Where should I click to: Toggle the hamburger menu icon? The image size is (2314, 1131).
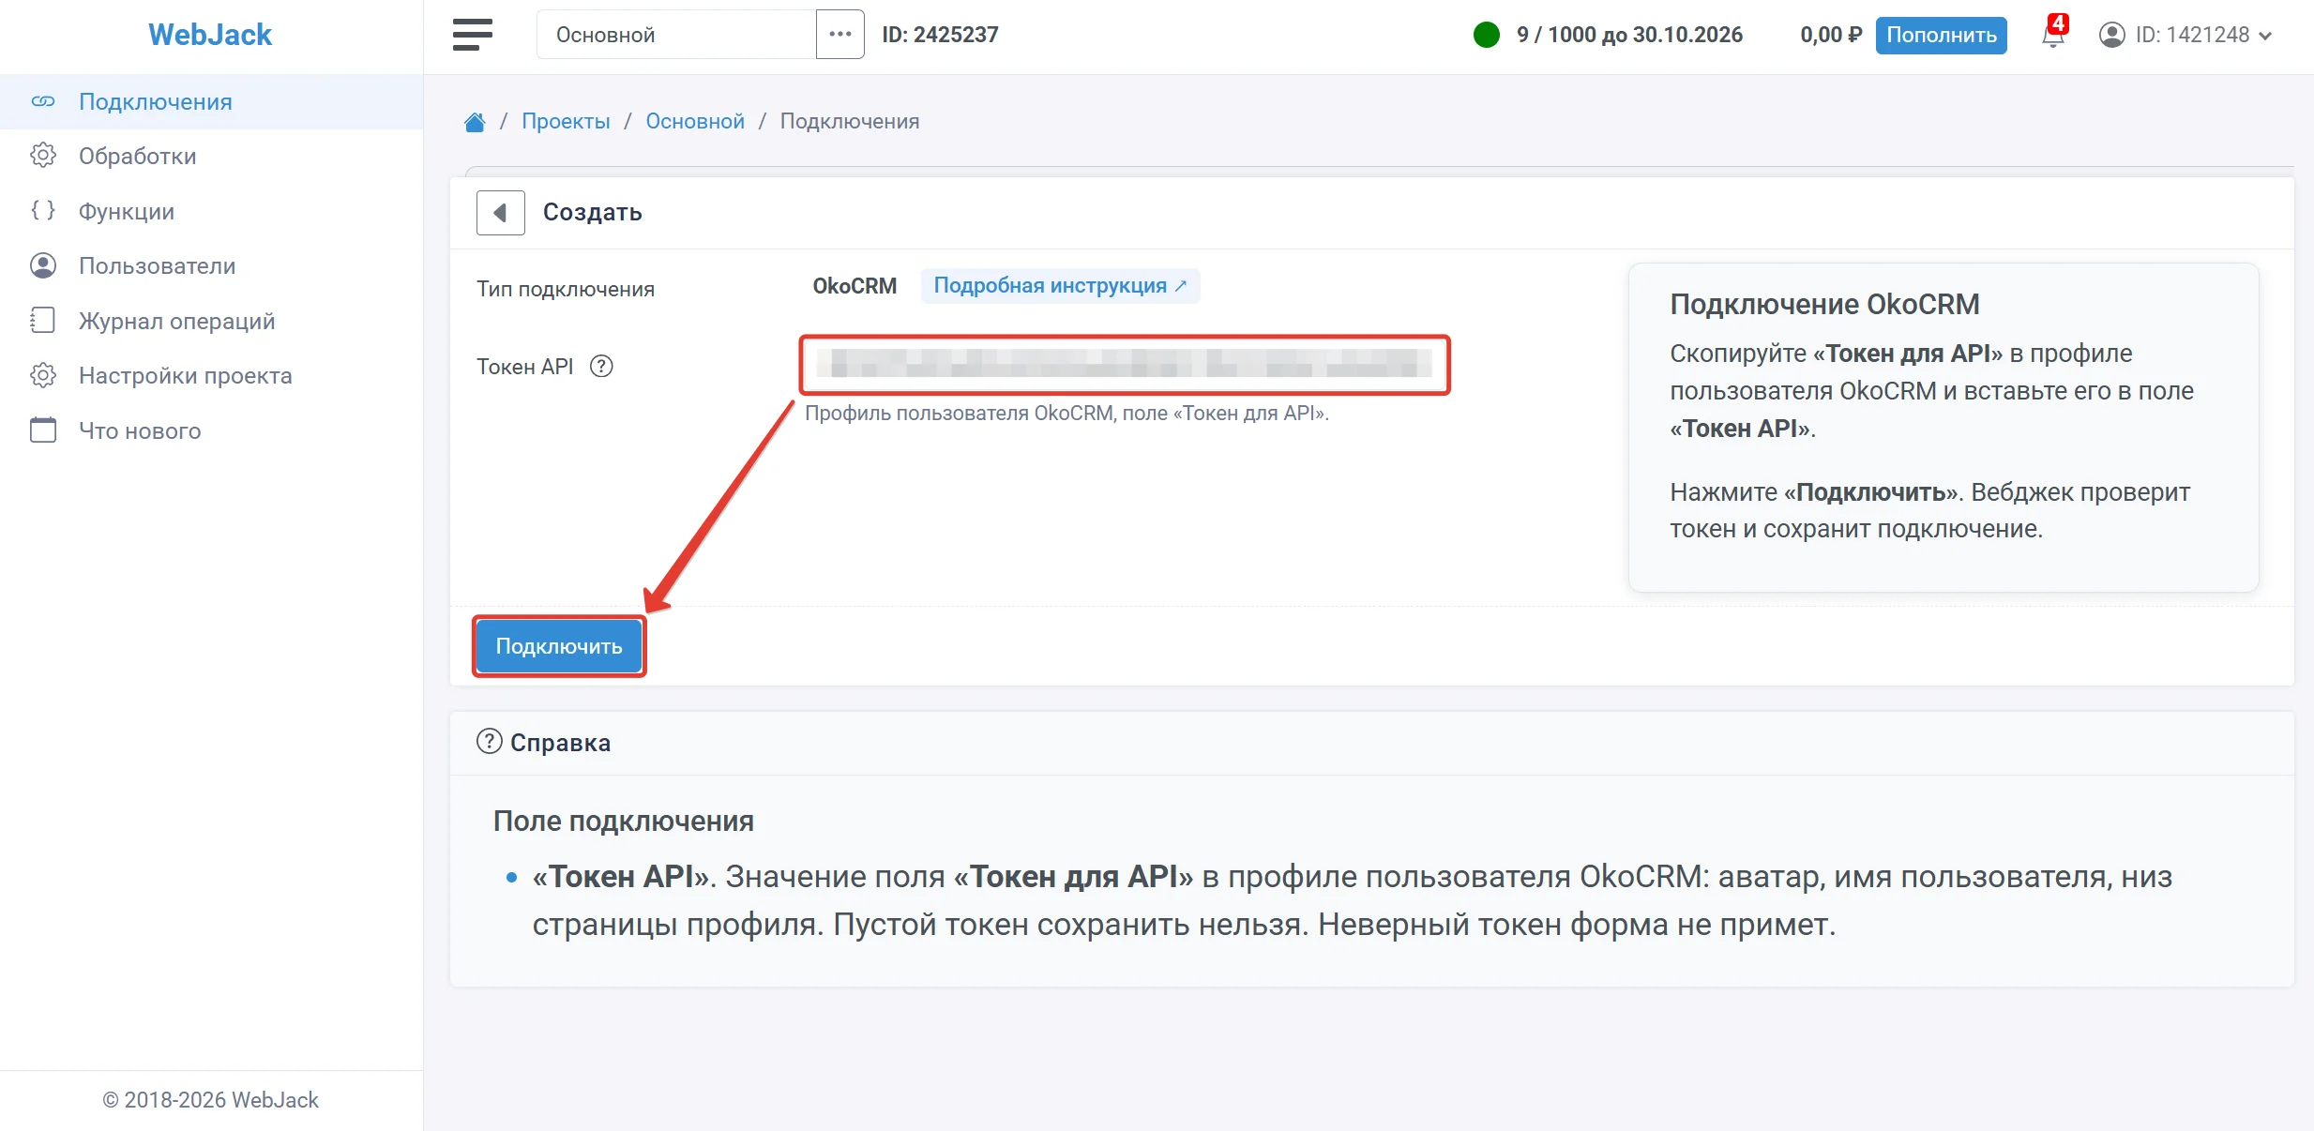pyautogui.click(x=473, y=35)
